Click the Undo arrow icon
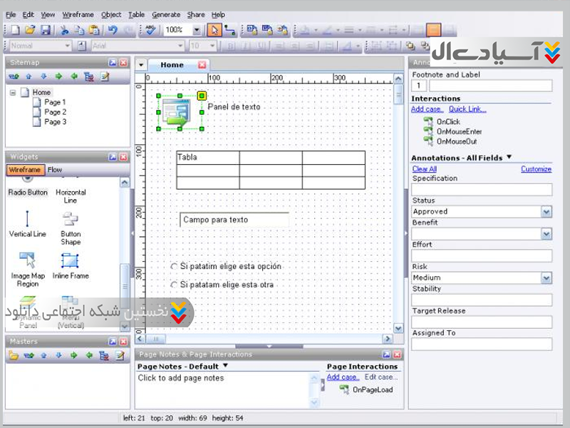 (113, 30)
